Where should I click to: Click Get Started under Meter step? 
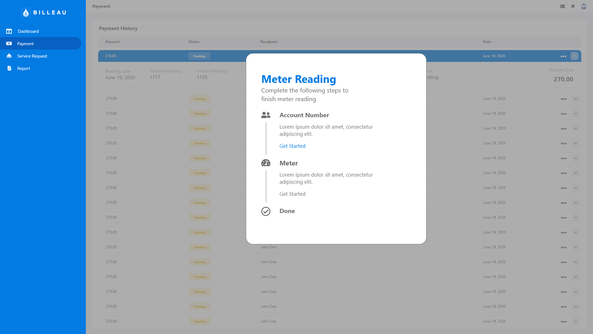292,194
